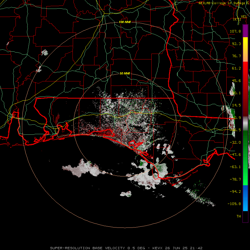Image resolution: width=250 pixels, height=250 pixels.
Task: Click the gray near-zero segment of the color bar
Action: click(245, 124)
